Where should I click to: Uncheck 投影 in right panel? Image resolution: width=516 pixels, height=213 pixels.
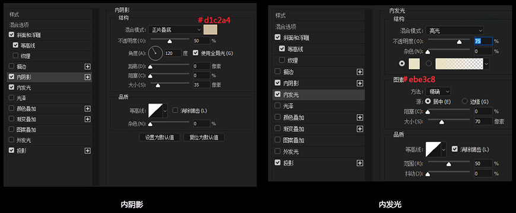click(x=278, y=163)
